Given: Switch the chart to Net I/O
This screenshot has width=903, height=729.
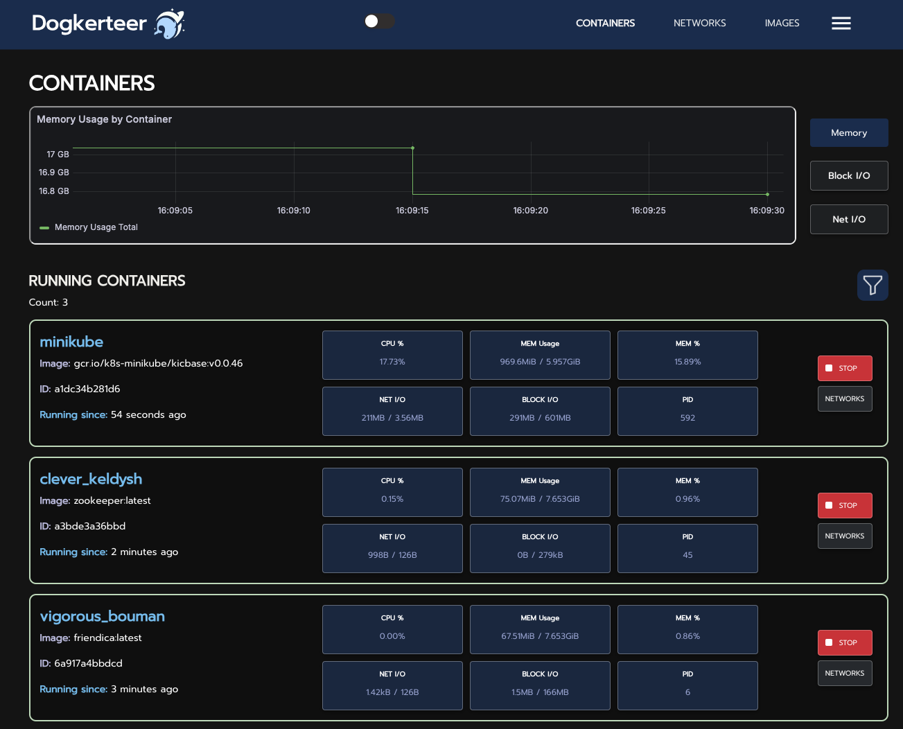Looking at the screenshot, I should tap(849, 219).
